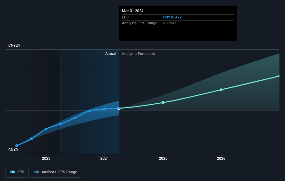Image resolution: width=285 pixels, height=181 pixels.
Task: Click the CN¥0 y-axis label
Action: (13, 150)
